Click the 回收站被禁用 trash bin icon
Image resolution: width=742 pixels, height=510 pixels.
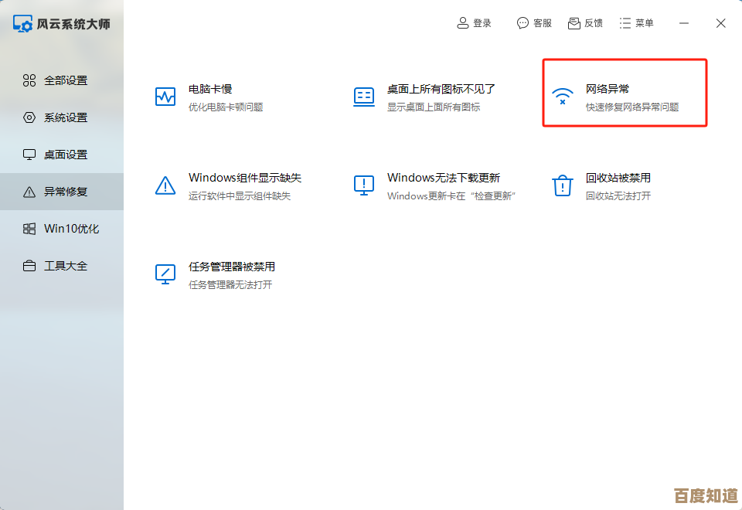[562, 185]
